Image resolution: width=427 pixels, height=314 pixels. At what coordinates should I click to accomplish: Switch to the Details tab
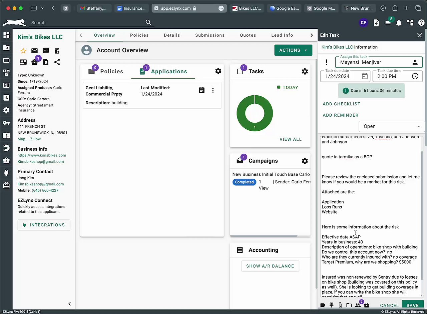click(172, 35)
